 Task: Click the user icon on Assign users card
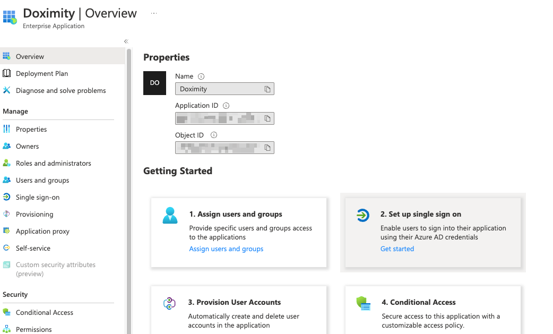point(170,215)
